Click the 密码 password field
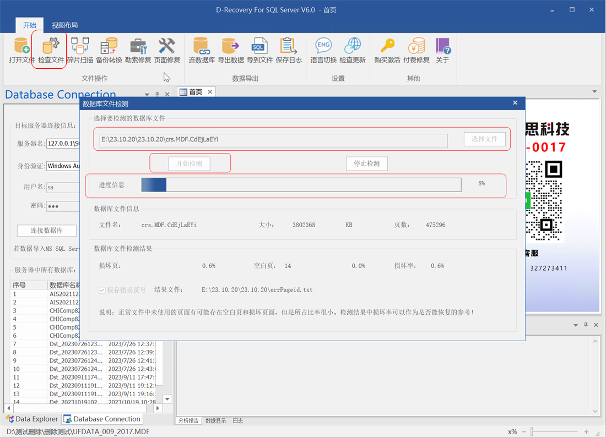This screenshot has height=438, width=606. pos(63,206)
